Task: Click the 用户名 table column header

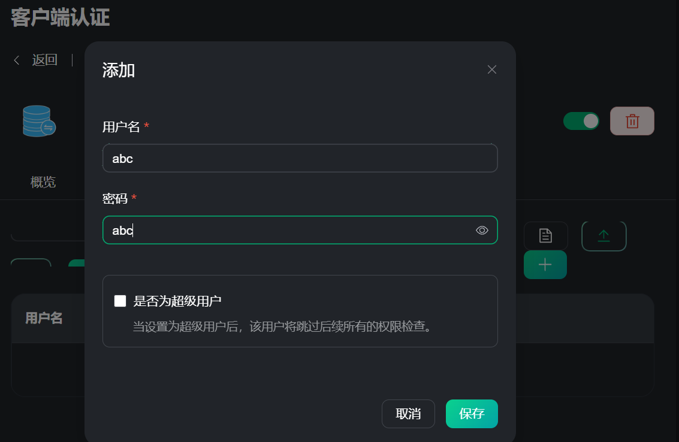Action: pos(44,318)
